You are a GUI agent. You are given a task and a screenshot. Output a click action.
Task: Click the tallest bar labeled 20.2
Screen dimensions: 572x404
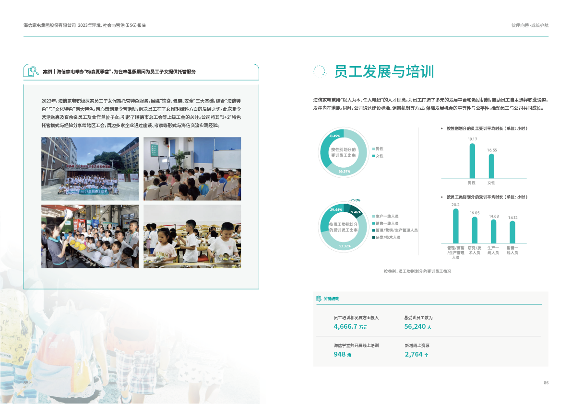pyautogui.click(x=455, y=226)
